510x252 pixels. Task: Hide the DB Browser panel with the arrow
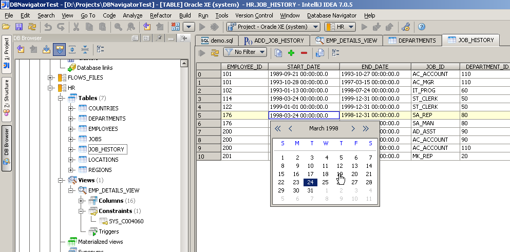184,38
